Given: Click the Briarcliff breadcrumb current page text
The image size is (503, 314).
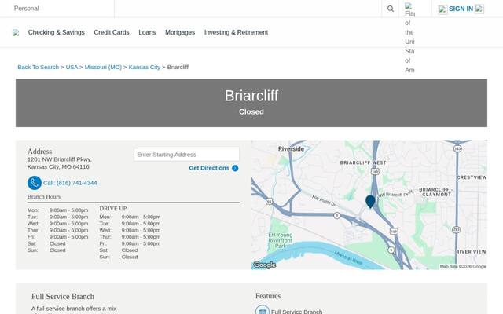Looking at the screenshot, I should [x=178, y=67].
